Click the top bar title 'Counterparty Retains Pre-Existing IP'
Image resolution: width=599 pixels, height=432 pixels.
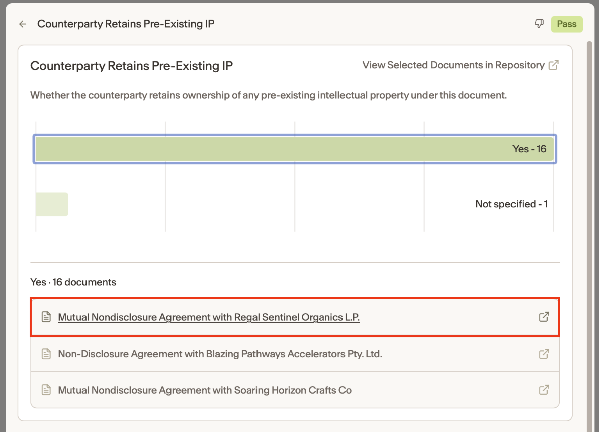click(126, 24)
